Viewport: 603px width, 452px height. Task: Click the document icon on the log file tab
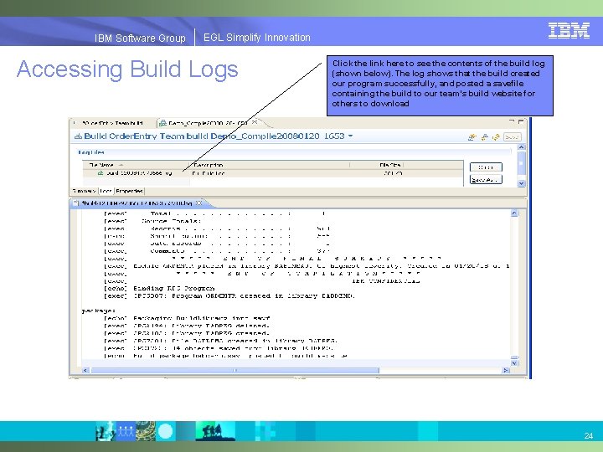[x=75, y=203]
